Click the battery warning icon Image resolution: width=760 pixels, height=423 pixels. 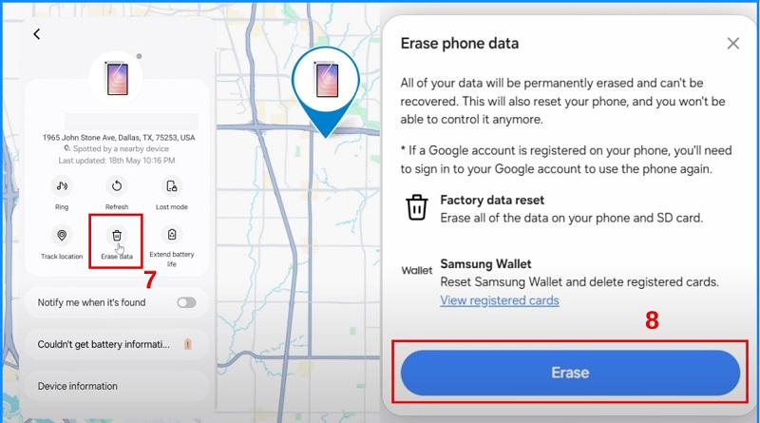[x=187, y=344]
